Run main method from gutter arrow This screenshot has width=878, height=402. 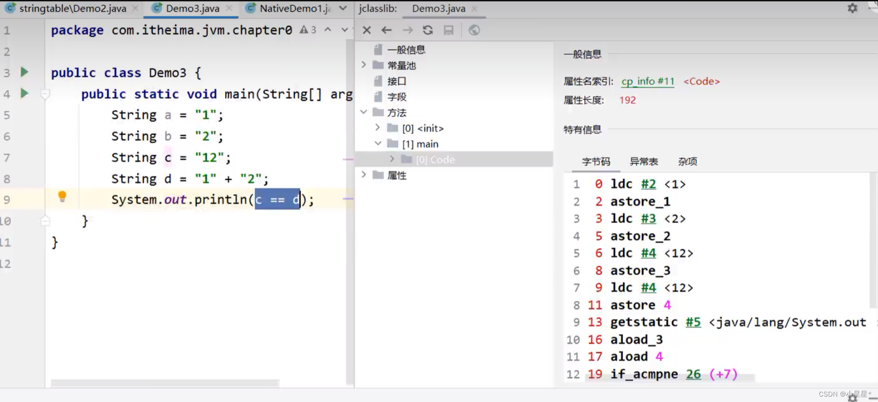point(24,93)
